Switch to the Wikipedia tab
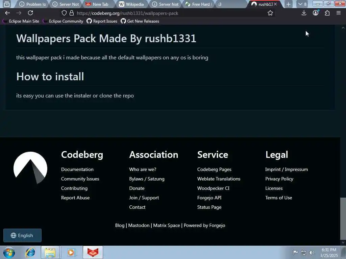Screen dimensions: 346x259 131,4
